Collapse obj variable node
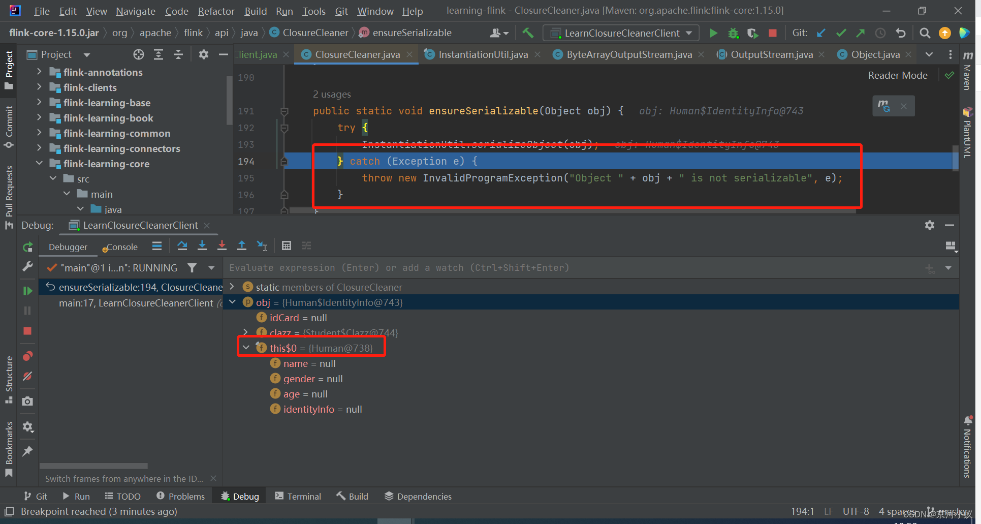 tap(232, 302)
